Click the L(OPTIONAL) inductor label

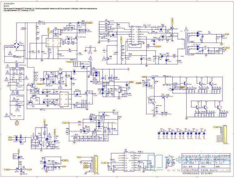point(9,47)
